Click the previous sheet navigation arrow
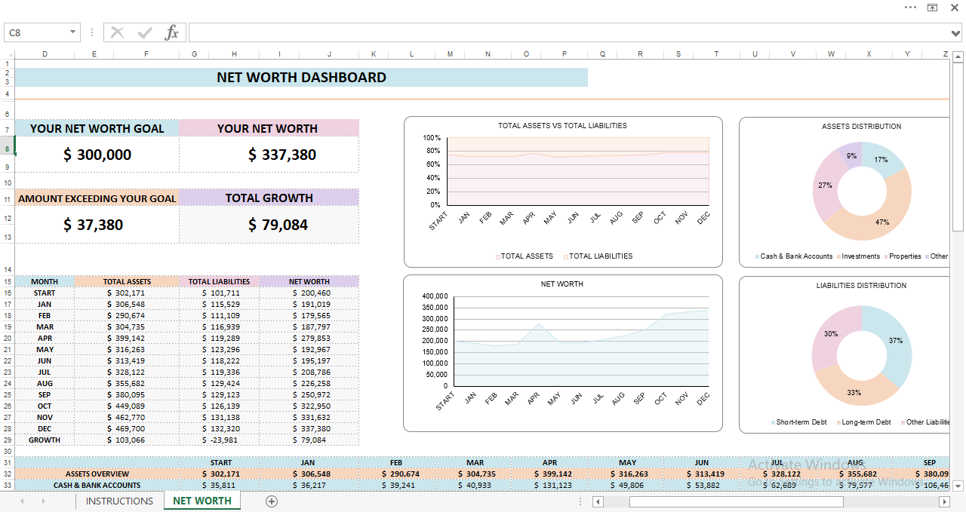Screen dimensions: 966x512 [21, 501]
